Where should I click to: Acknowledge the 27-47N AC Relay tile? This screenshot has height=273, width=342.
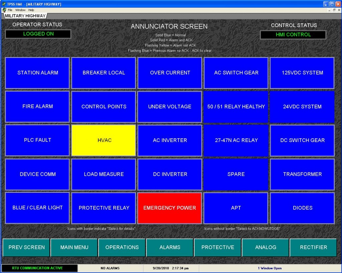[236, 140]
